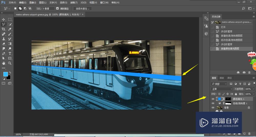Select the Smudge tool
Image resolution: width=256 pixels, height=137 pixels.
click(3, 49)
